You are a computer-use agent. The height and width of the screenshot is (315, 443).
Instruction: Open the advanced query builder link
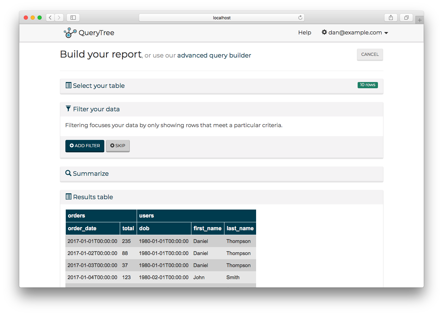[x=214, y=55]
